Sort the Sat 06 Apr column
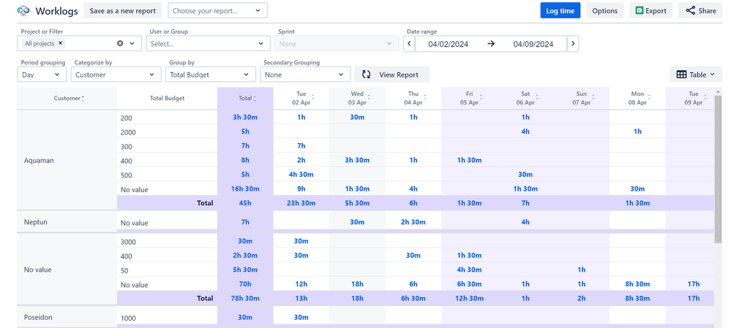This screenshot has width=731, height=328. coord(537,98)
